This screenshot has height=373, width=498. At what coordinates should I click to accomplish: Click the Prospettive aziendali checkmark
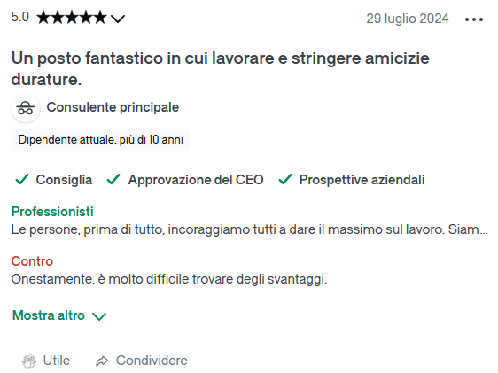285,179
